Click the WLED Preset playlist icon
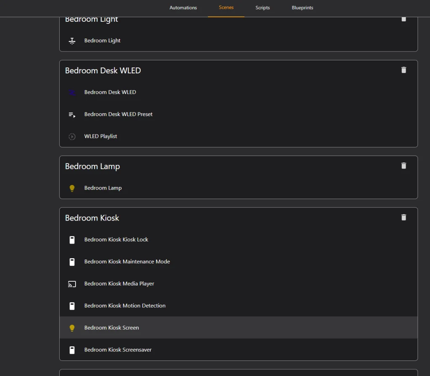The image size is (430, 376). [x=72, y=115]
